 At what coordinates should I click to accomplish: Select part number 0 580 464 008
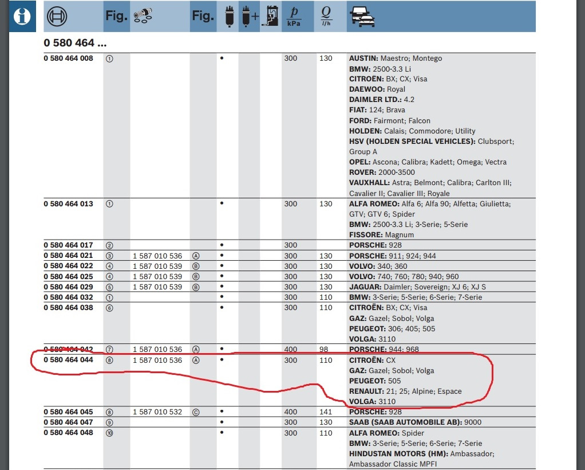(x=68, y=58)
